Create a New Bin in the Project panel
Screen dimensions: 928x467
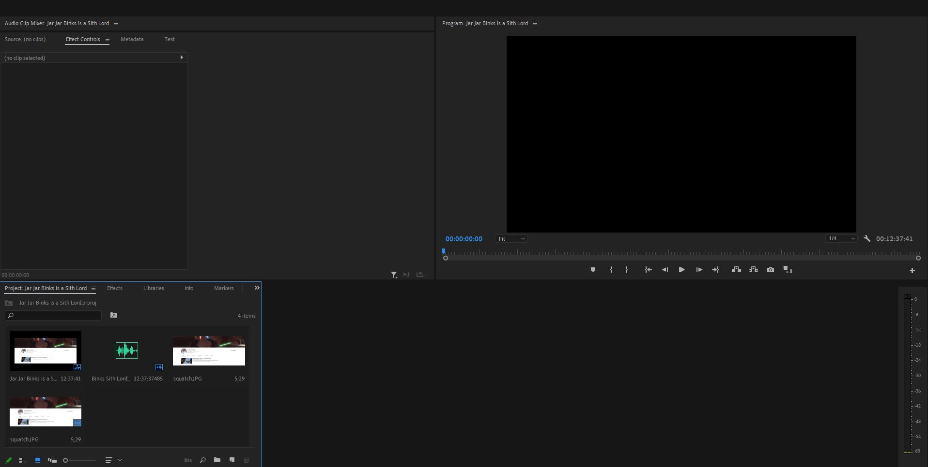pyautogui.click(x=217, y=460)
